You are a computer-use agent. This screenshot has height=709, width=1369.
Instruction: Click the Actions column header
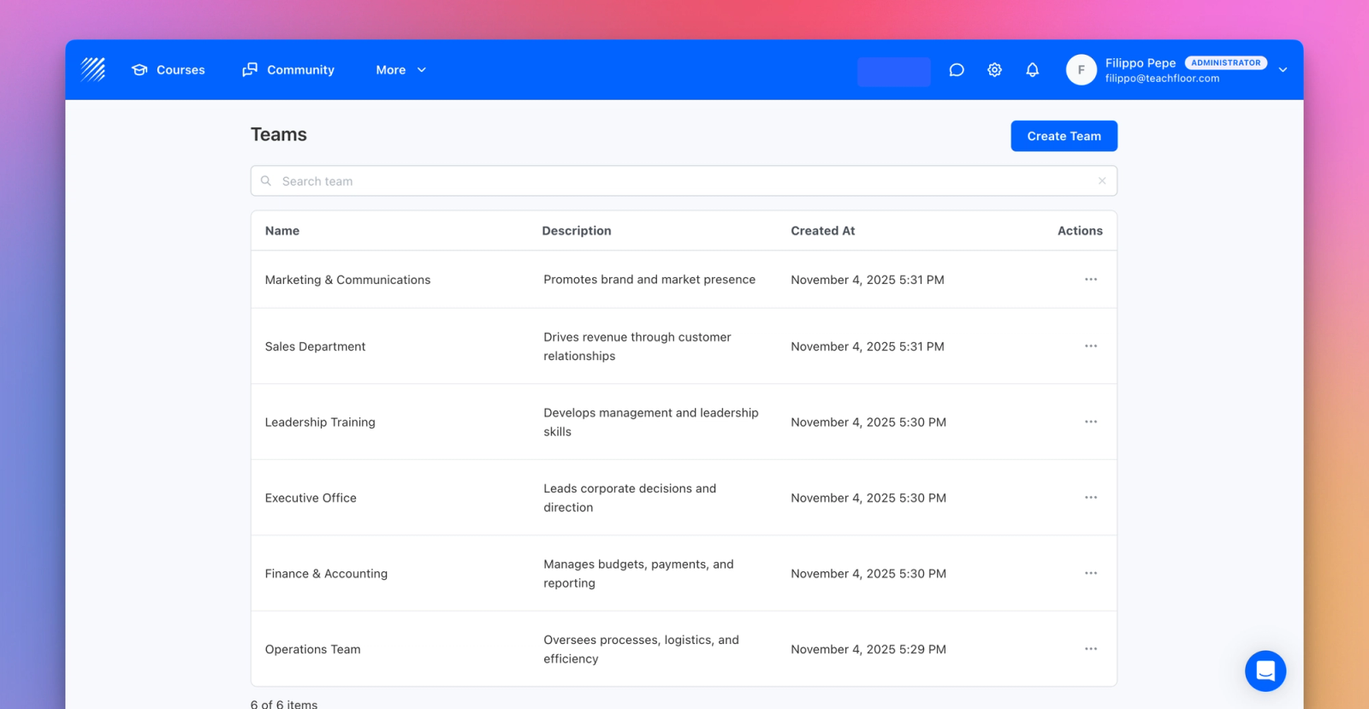pyautogui.click(x=1080, y=231)
